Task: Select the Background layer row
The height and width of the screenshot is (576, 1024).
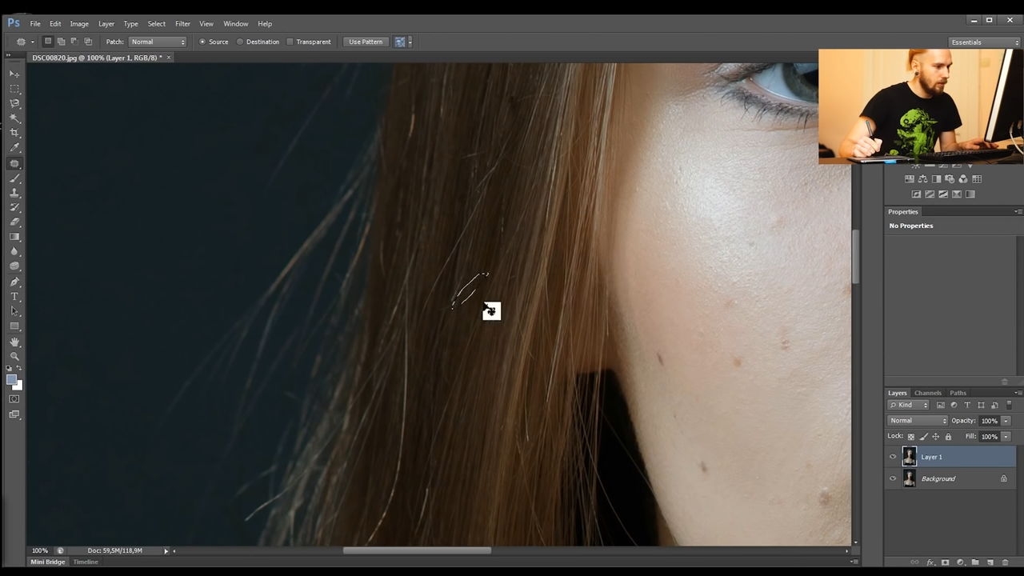Action: [x=950, y=478]
